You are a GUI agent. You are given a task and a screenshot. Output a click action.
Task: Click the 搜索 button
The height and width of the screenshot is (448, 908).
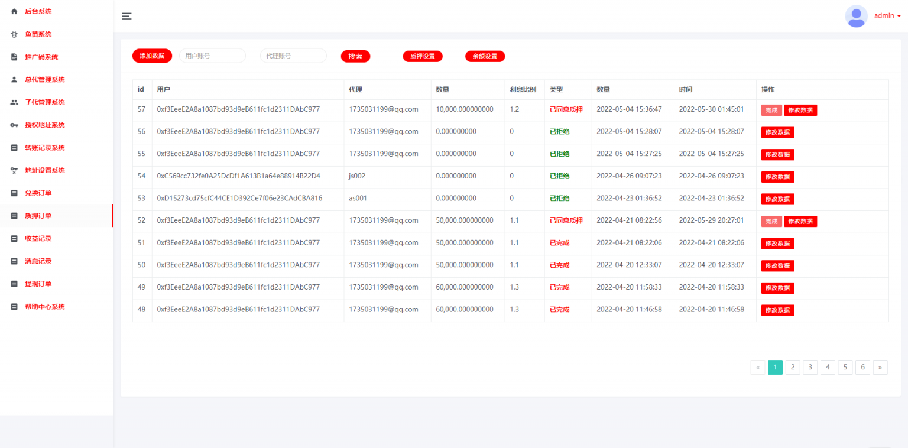tap(355, 56)
